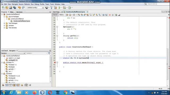Click the editor Find Selection magnifier icon
The width and height of the screenshot is (170, 95).
[x=79, y=15]
